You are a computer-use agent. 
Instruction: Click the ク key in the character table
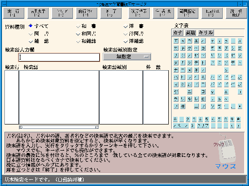(x=190, y=48)
